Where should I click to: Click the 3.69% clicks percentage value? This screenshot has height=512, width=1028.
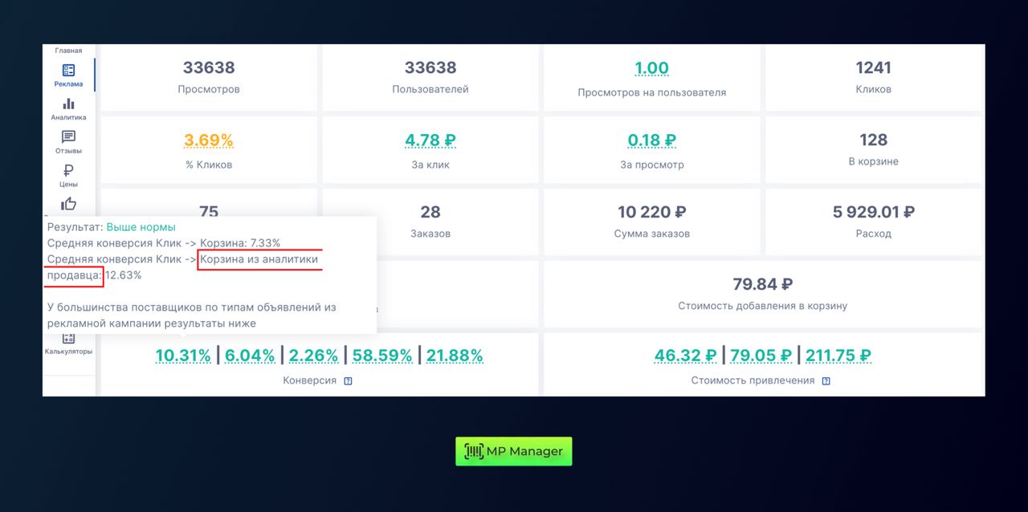(209, 140)
